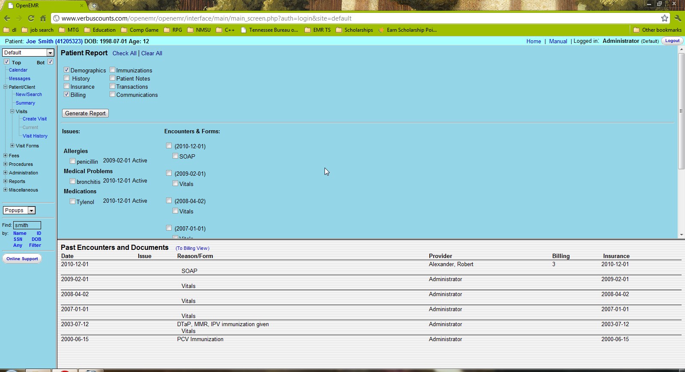
Task: Open Calendar from left navigation
Action: click(x=18, y=70)
